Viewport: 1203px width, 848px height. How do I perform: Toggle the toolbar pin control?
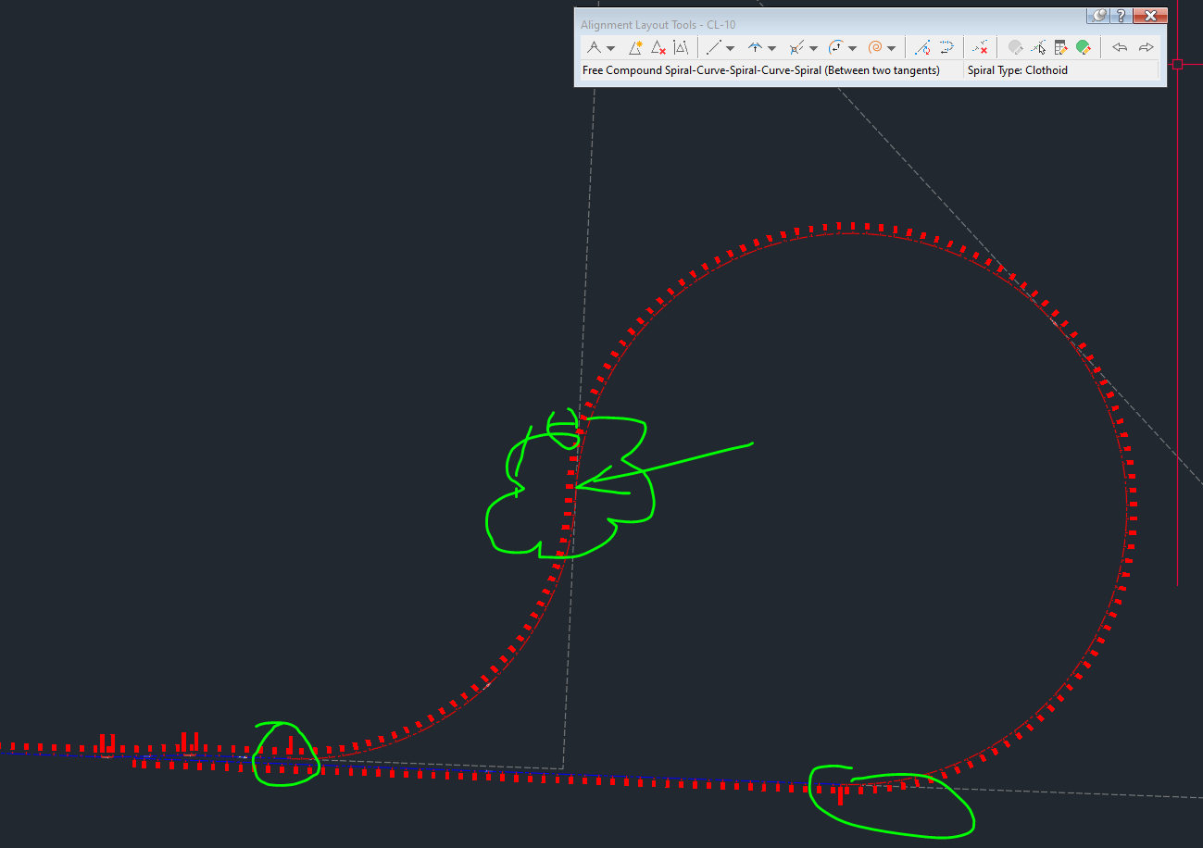tap(1098, 16)
